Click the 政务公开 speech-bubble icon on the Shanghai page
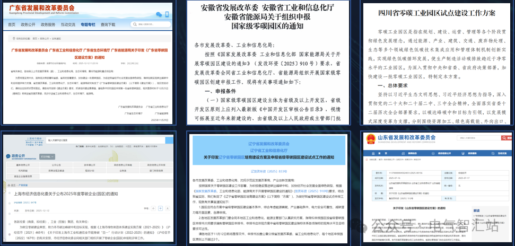 pos(8,156)
